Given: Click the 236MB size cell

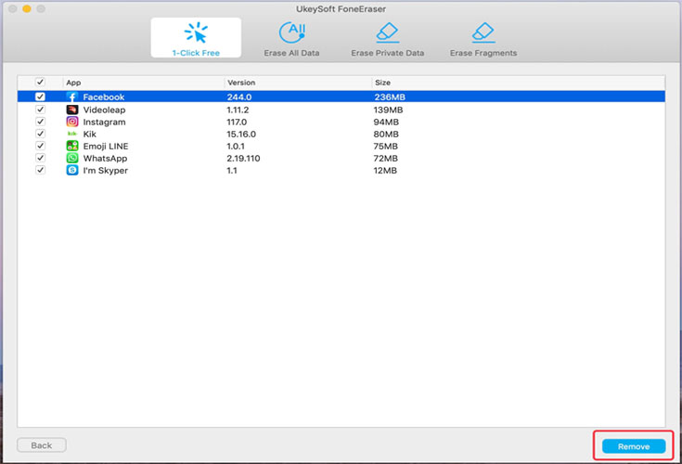Looking at the screenshot, I should [390, 97].
